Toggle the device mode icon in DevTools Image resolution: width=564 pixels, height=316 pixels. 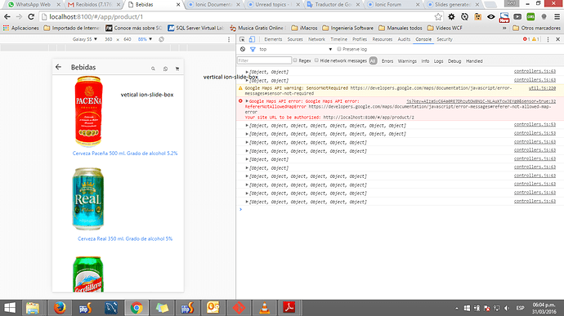[252, 39]
